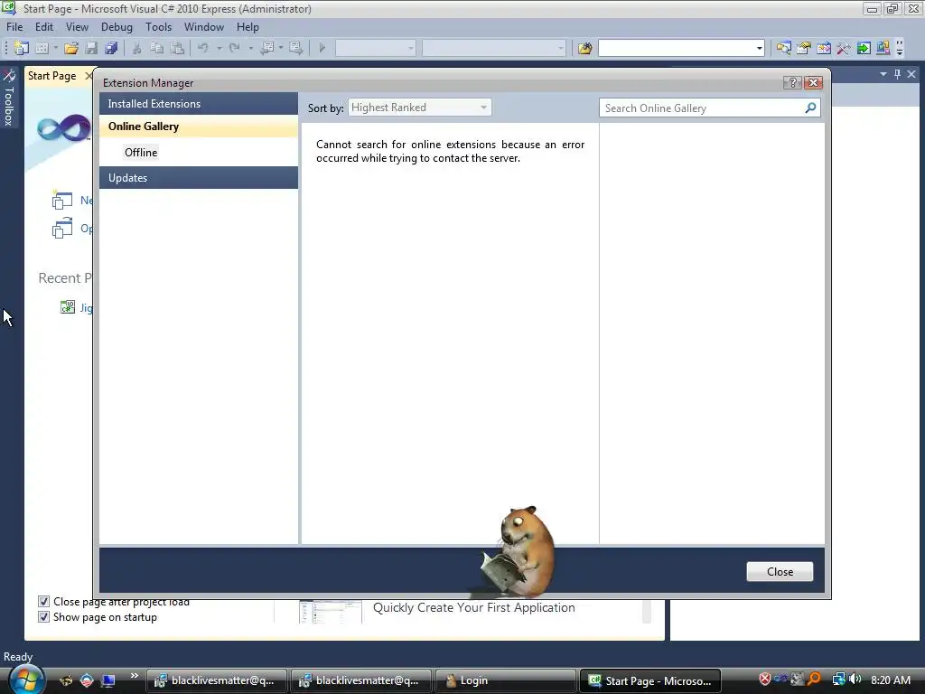Open the Debug menu
Viewport: 925px width, 694px height.
click(x=117, y=27)
